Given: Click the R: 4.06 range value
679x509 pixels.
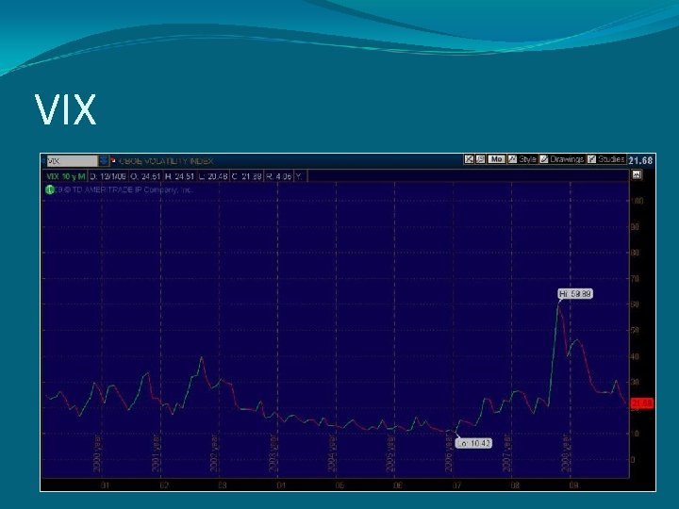Looking at the screenshot, I should [278, 176].
